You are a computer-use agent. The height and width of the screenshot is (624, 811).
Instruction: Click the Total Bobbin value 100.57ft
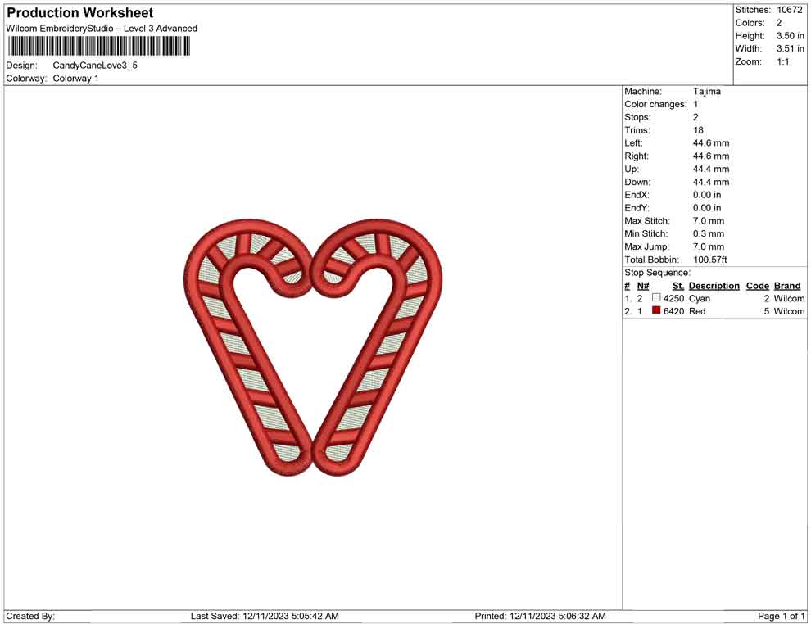709,260
